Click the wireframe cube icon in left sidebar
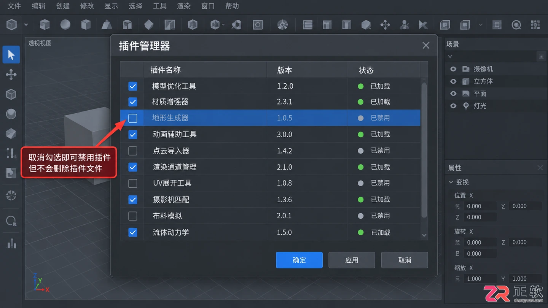The image size is (548, 308). tap(11, 94)
